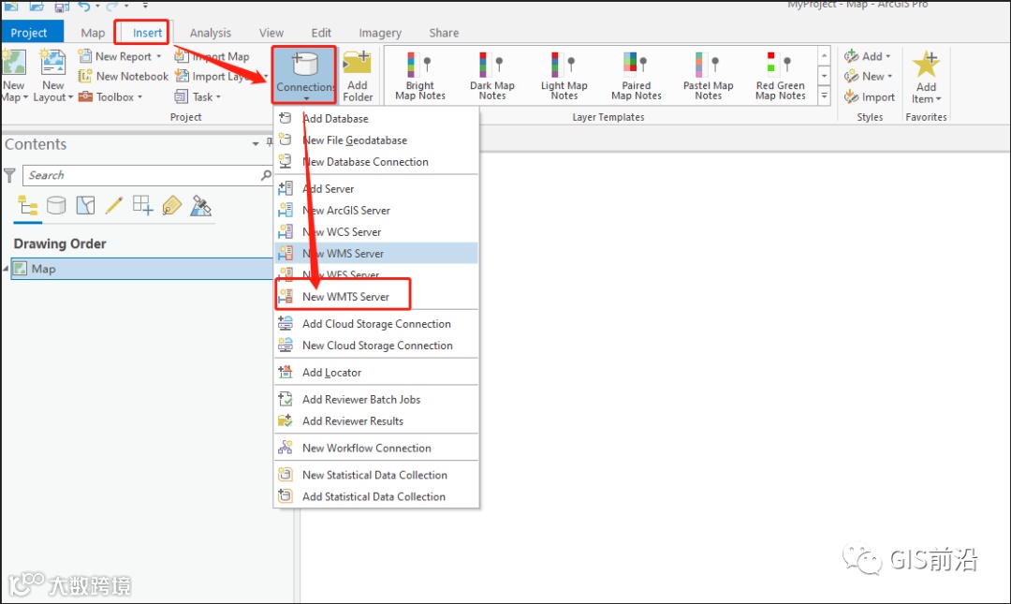1011x604 pixels.
Task: Select List By Labeling tag icon
Action: (171, 206)
